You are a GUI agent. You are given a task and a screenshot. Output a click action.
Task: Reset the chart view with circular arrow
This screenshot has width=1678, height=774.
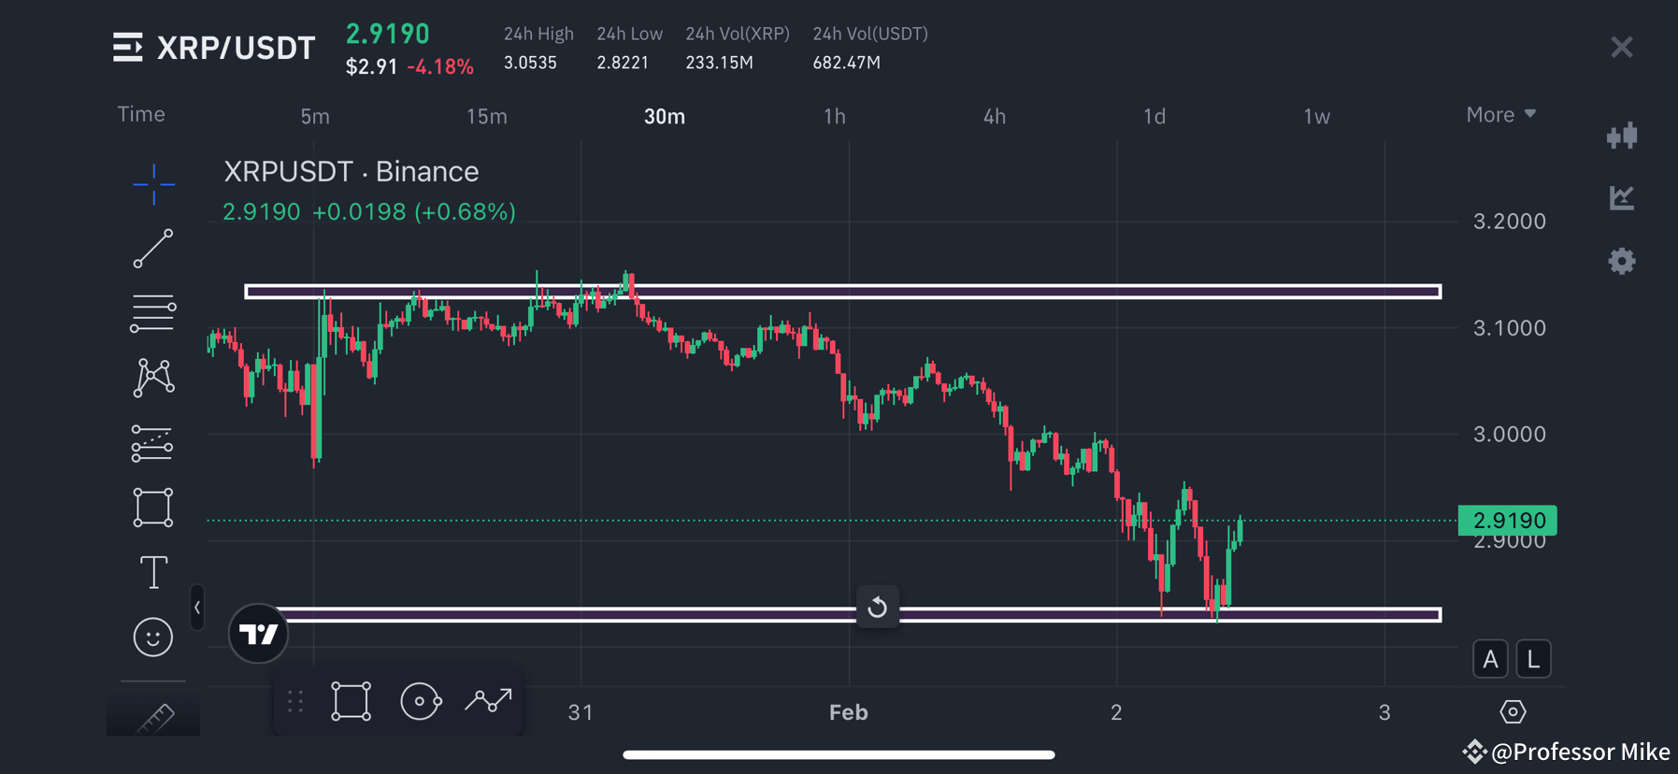tap(877, 608)
